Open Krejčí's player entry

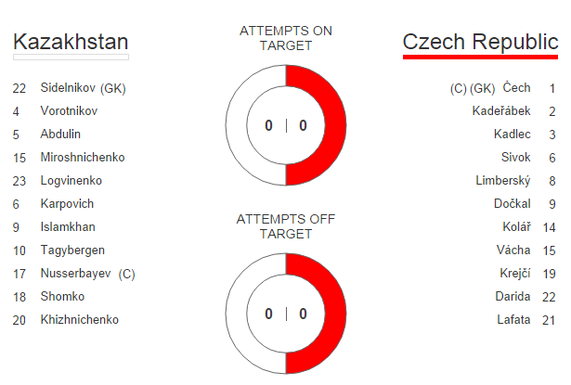(514, 274)
